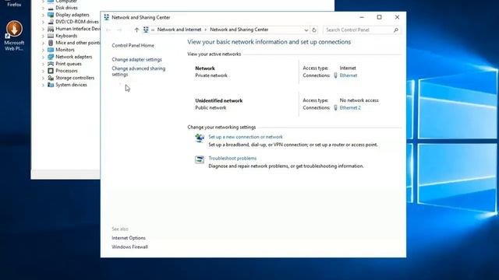
Task: Expand the Network adapters tree node
Action: click(x=43, y=57)
